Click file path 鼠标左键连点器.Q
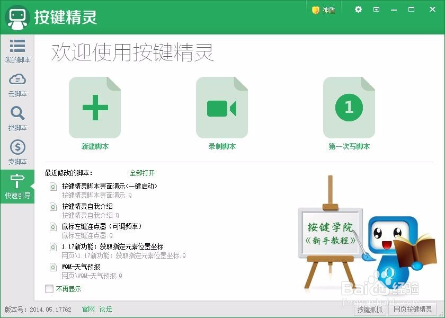 pyautogui.click(x=87, y=236)
